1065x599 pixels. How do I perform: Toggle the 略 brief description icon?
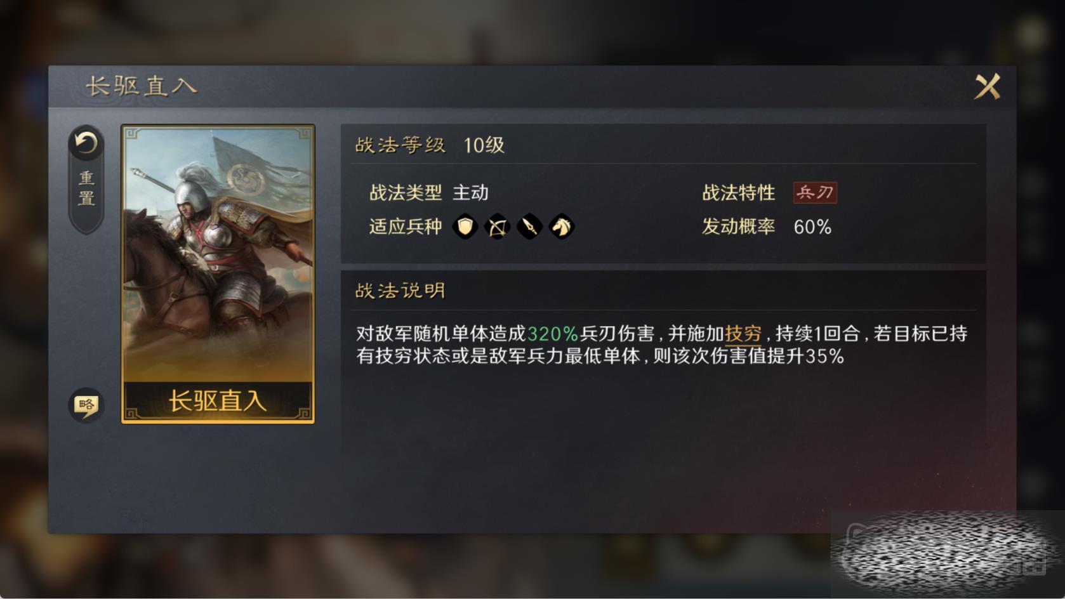[x=86, y=405]
